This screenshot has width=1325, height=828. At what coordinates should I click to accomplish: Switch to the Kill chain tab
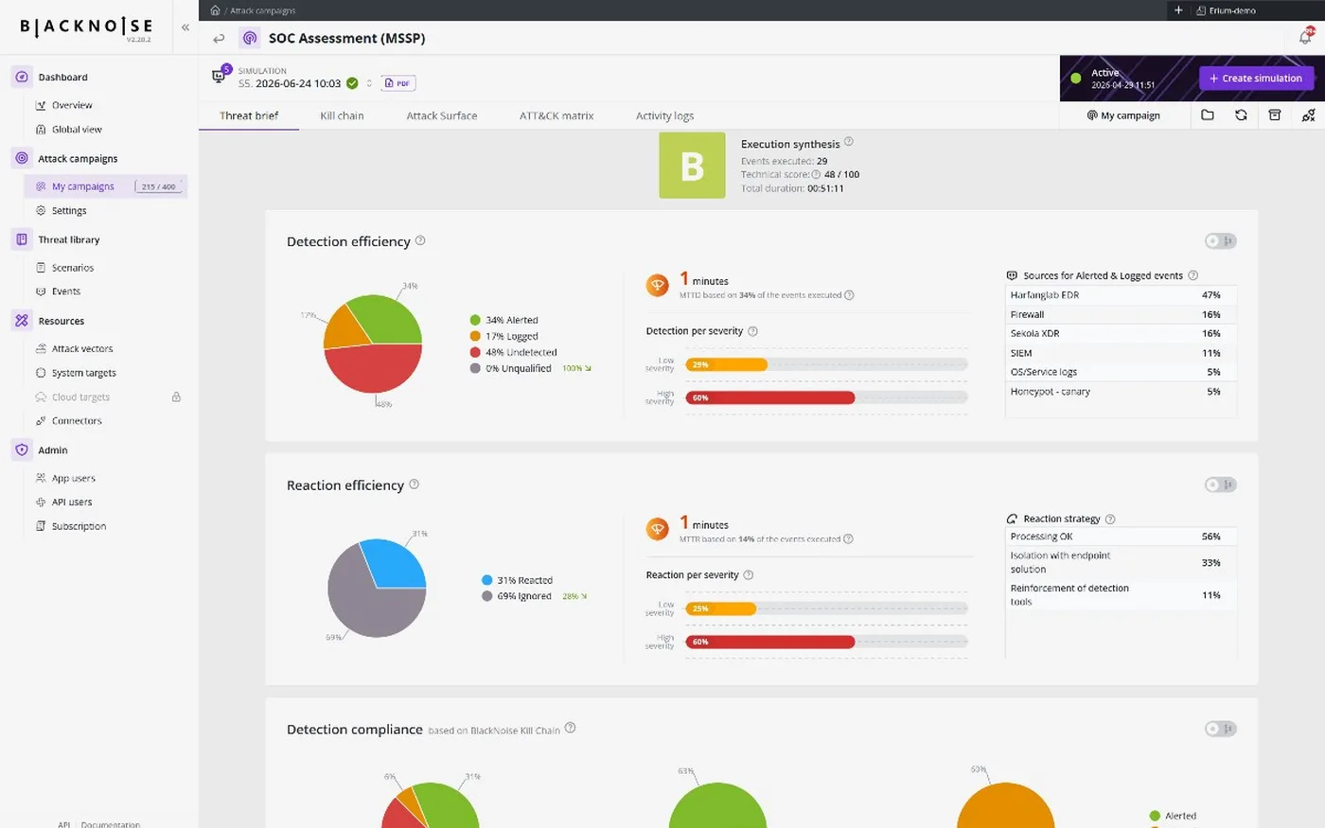coord(342,115)
